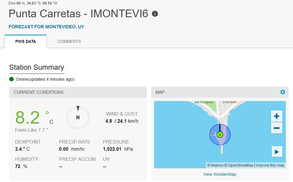Open Forecast for Montevideo, UY link

tap(47, 27)
